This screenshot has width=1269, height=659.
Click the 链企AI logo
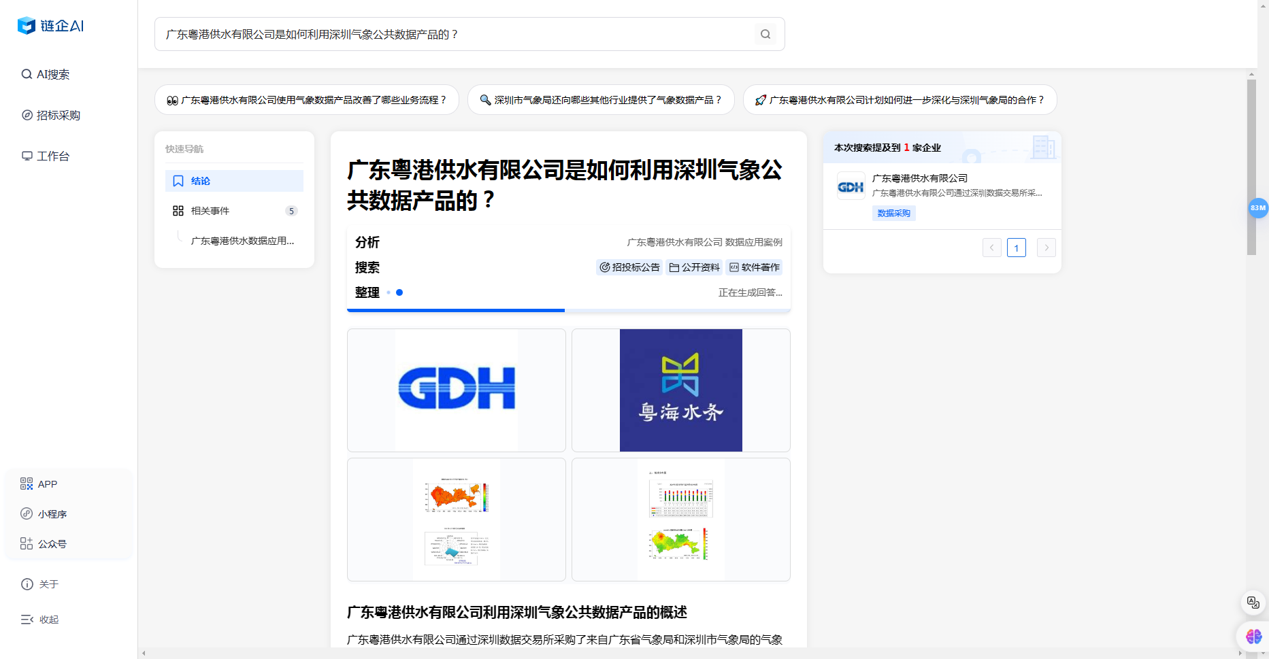pyautogui.click(x=51, y=26)
